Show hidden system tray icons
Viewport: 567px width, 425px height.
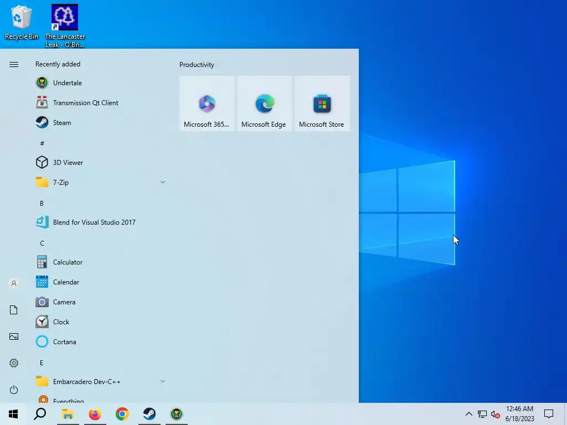pos(468,414)
